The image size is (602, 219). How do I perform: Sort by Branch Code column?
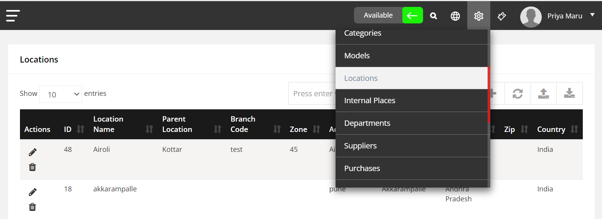tap(277, 129)
